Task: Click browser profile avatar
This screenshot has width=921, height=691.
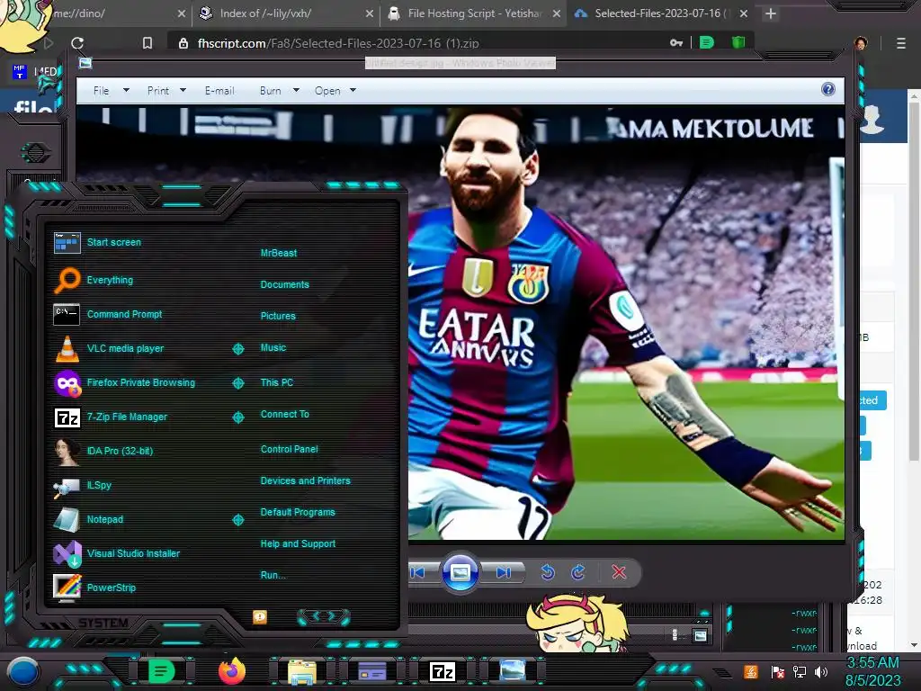Action: (x=861, y=43)
